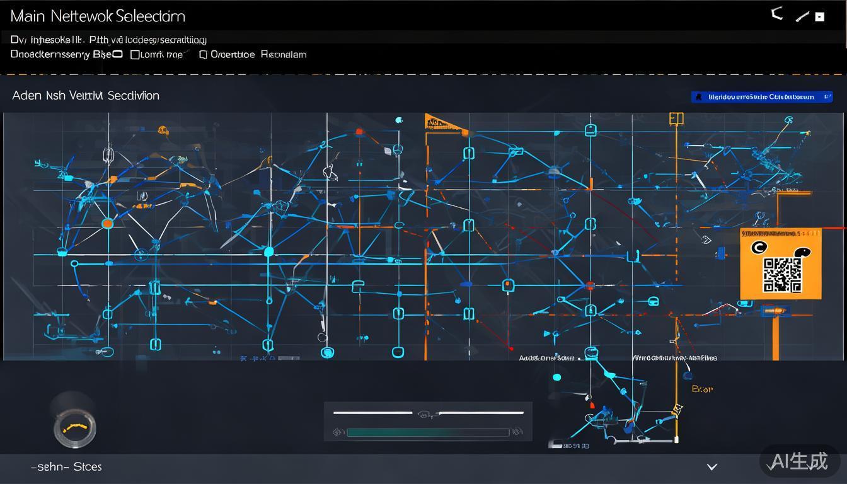Click the speaker icon left of the green bar
The height and width of the screenshot is (484, 847).
(x=338, y=432)
